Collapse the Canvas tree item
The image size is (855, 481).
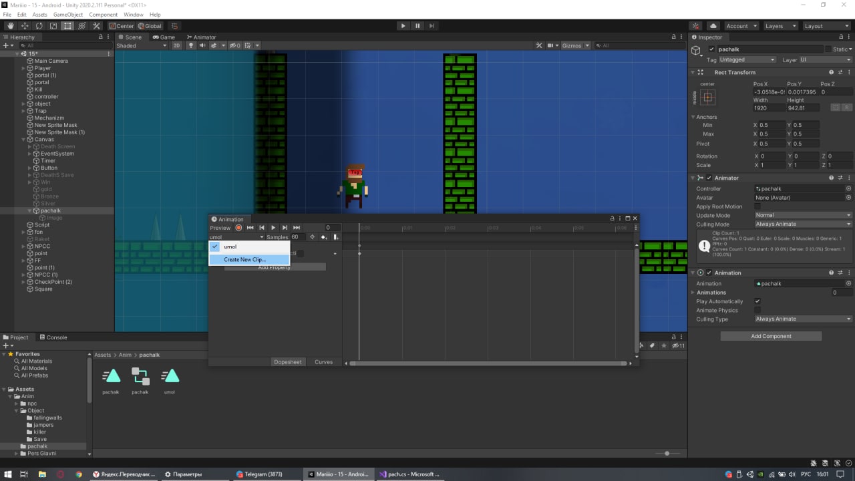coord(23,140)
